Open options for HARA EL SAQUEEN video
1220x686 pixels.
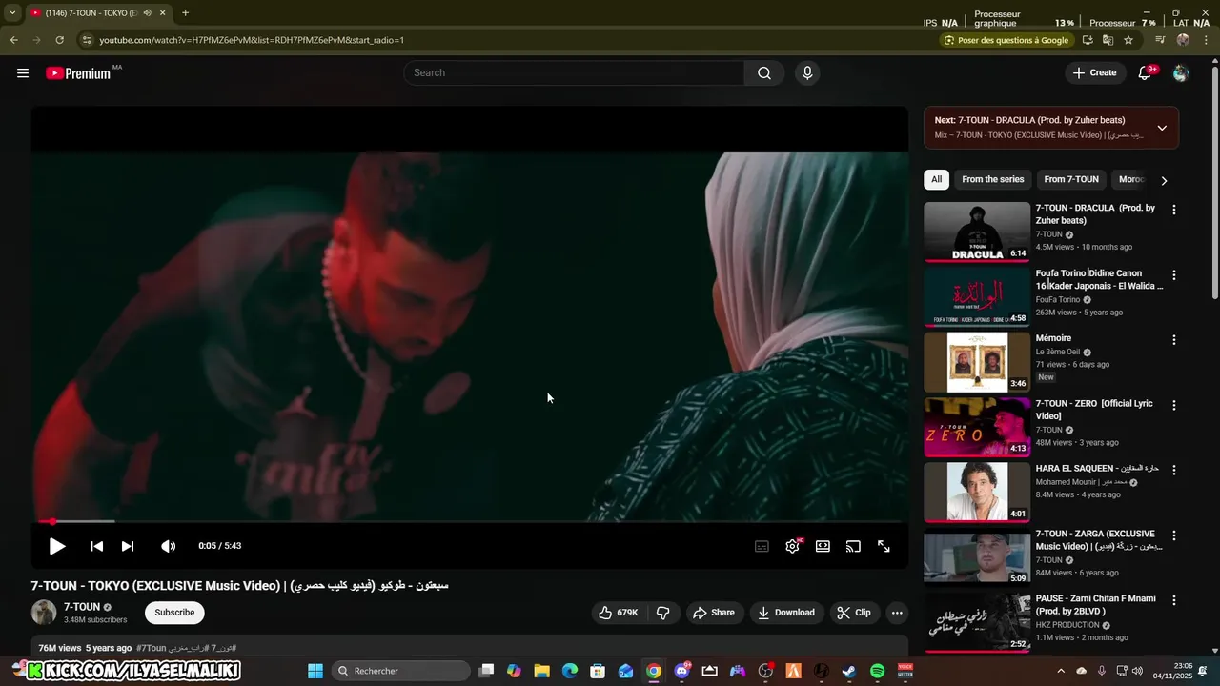click(1174, 471)
